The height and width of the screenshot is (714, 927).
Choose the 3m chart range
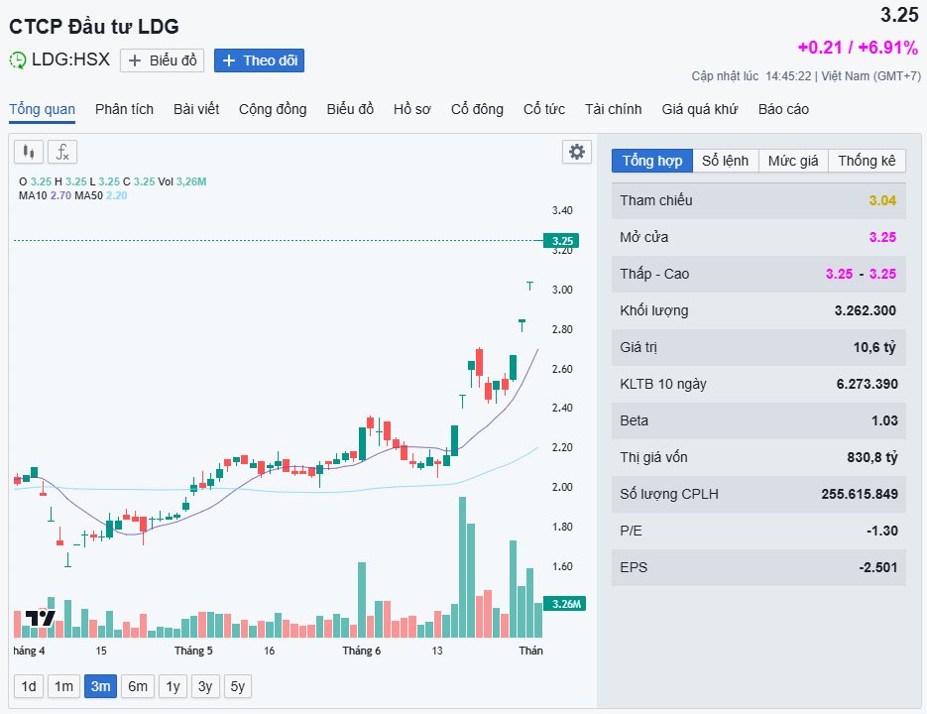(x=100, y=686)
